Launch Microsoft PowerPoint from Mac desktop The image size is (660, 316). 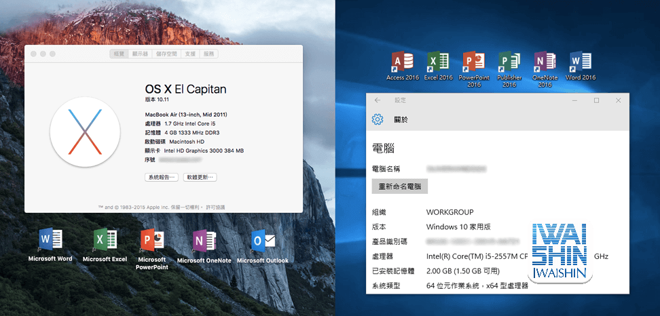152,241
